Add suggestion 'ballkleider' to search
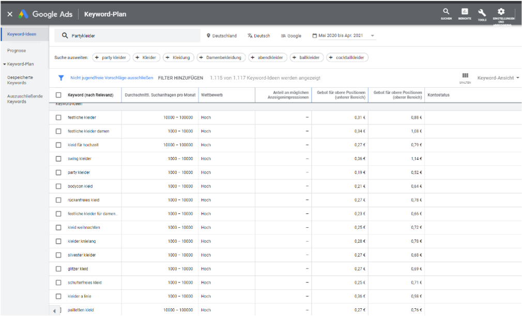Image resolution: width=522 pixels, height=316 pixels. [306, 57]
